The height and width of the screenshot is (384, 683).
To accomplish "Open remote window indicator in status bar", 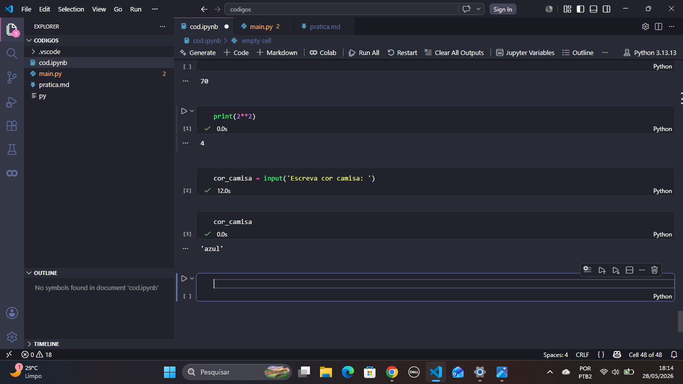I will click(x=8, y=354).
